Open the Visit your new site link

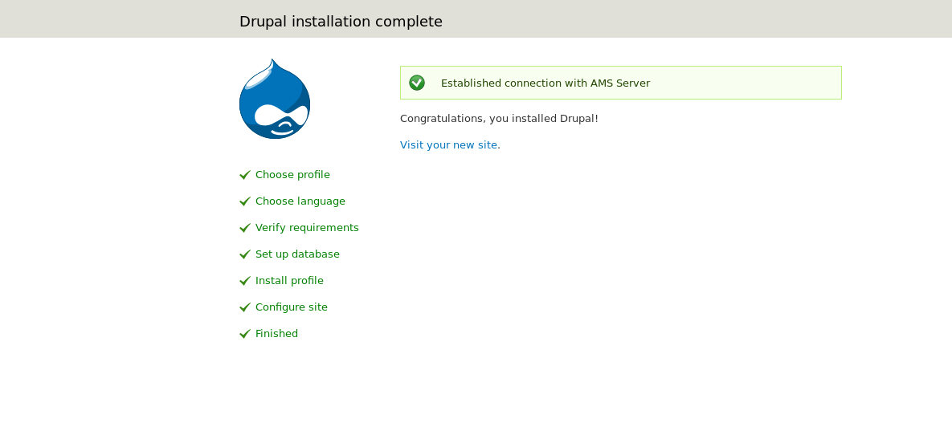click(x=448, y=145)
